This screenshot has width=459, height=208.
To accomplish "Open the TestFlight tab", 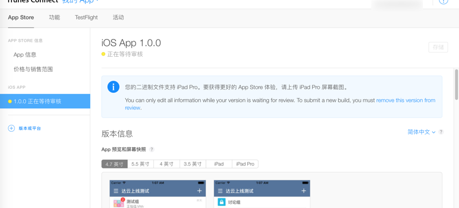I will click(x=86, y=18).
